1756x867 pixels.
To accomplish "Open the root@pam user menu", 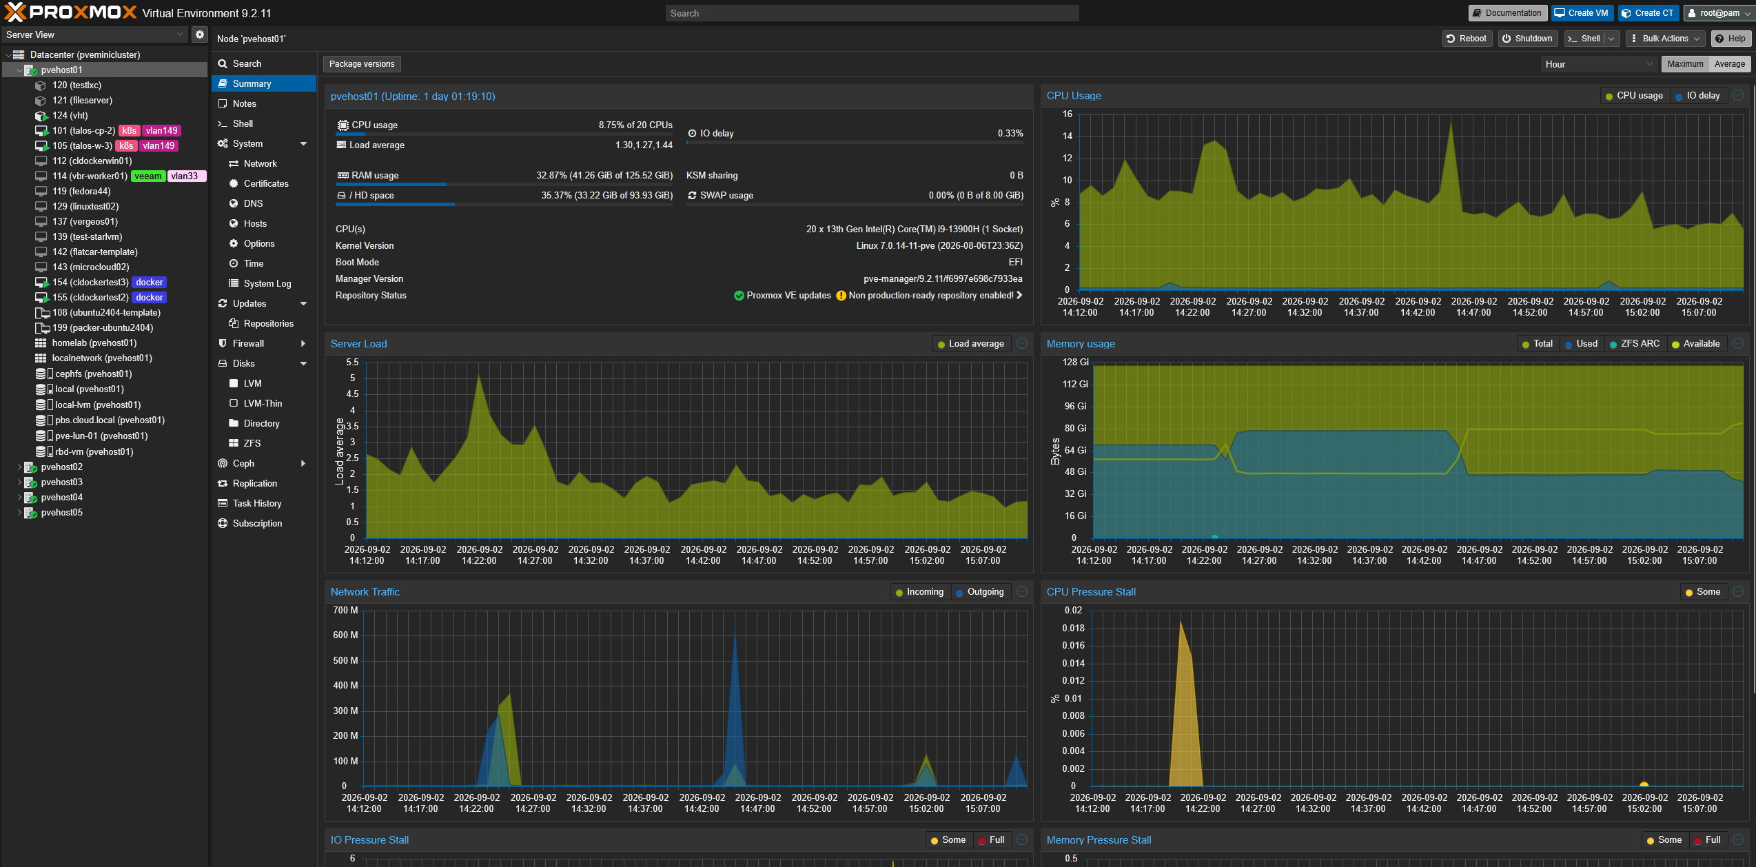I will (x=1719, y=13).
